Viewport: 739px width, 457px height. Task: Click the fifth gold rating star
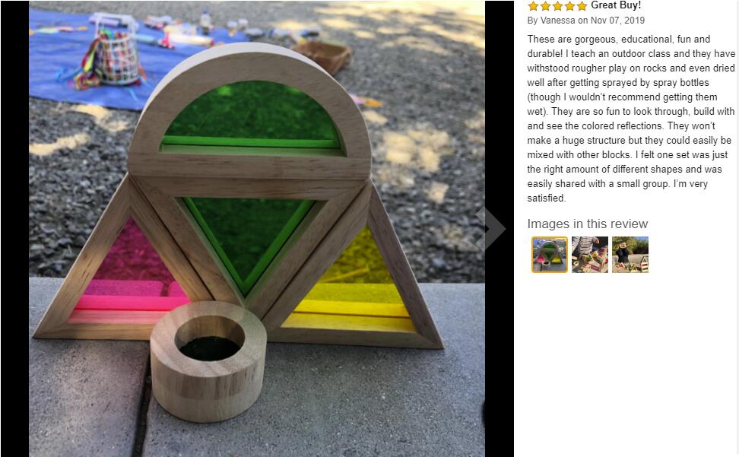click(582, 5)
